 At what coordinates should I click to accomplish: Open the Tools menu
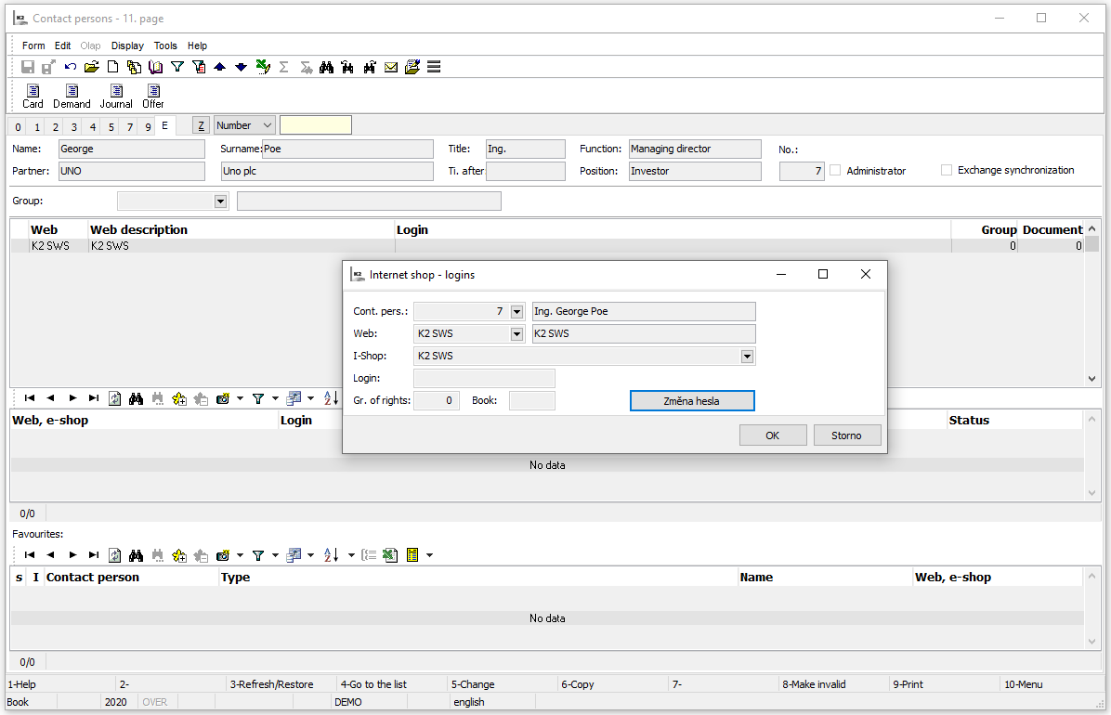click(x=165, y=45)
